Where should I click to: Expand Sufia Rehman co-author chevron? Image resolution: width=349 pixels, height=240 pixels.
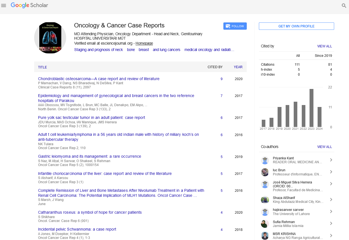[x=331, y=223]
